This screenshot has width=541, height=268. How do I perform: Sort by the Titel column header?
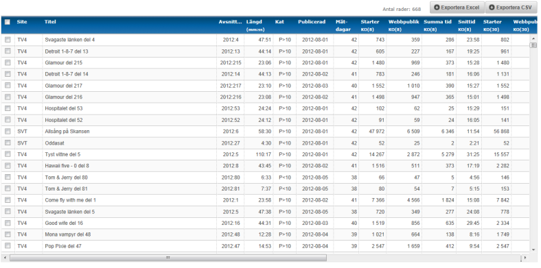(50, 22)
